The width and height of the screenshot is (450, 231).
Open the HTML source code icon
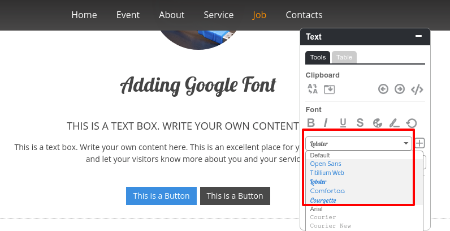(417, 89)
